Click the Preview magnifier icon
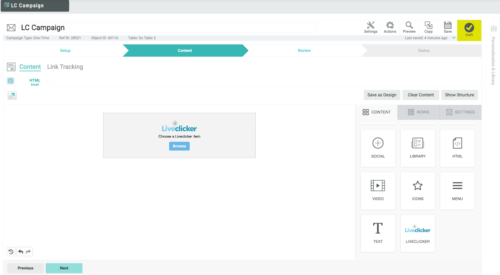This screenshot has width=500, height=275. pos(409,27)
